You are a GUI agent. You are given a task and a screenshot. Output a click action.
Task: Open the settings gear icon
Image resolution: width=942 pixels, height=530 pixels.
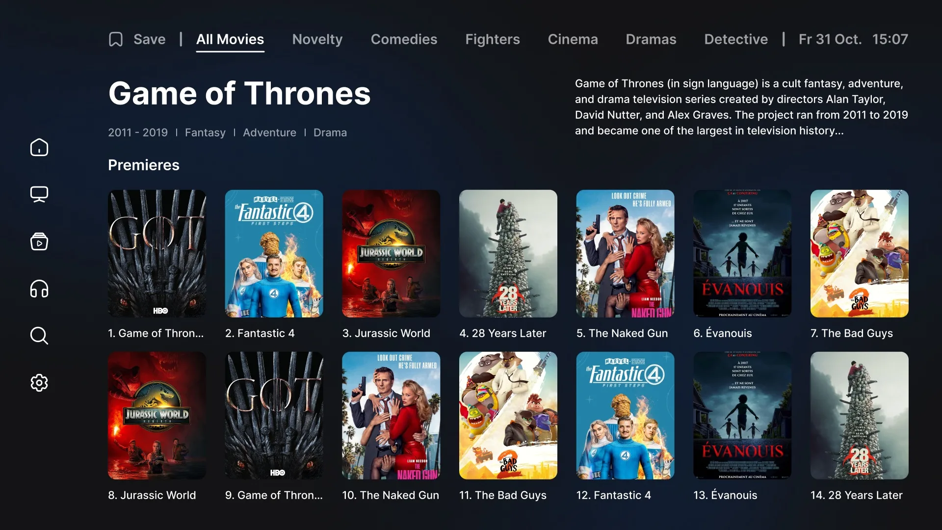pos(39,383)
